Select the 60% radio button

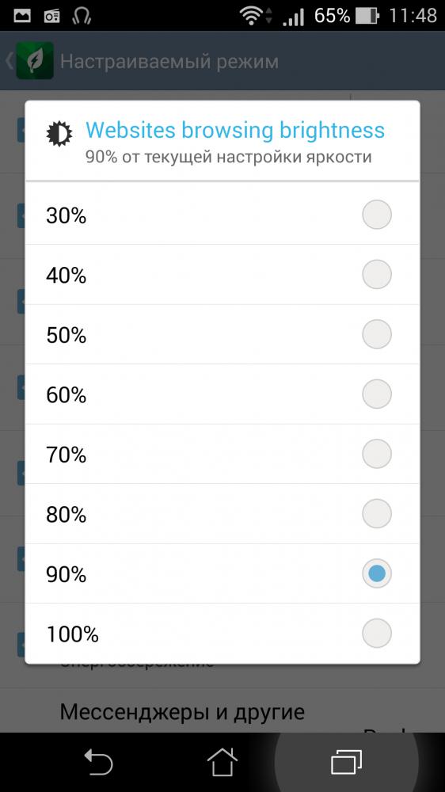pyautogui.click(x=377, y=394)
